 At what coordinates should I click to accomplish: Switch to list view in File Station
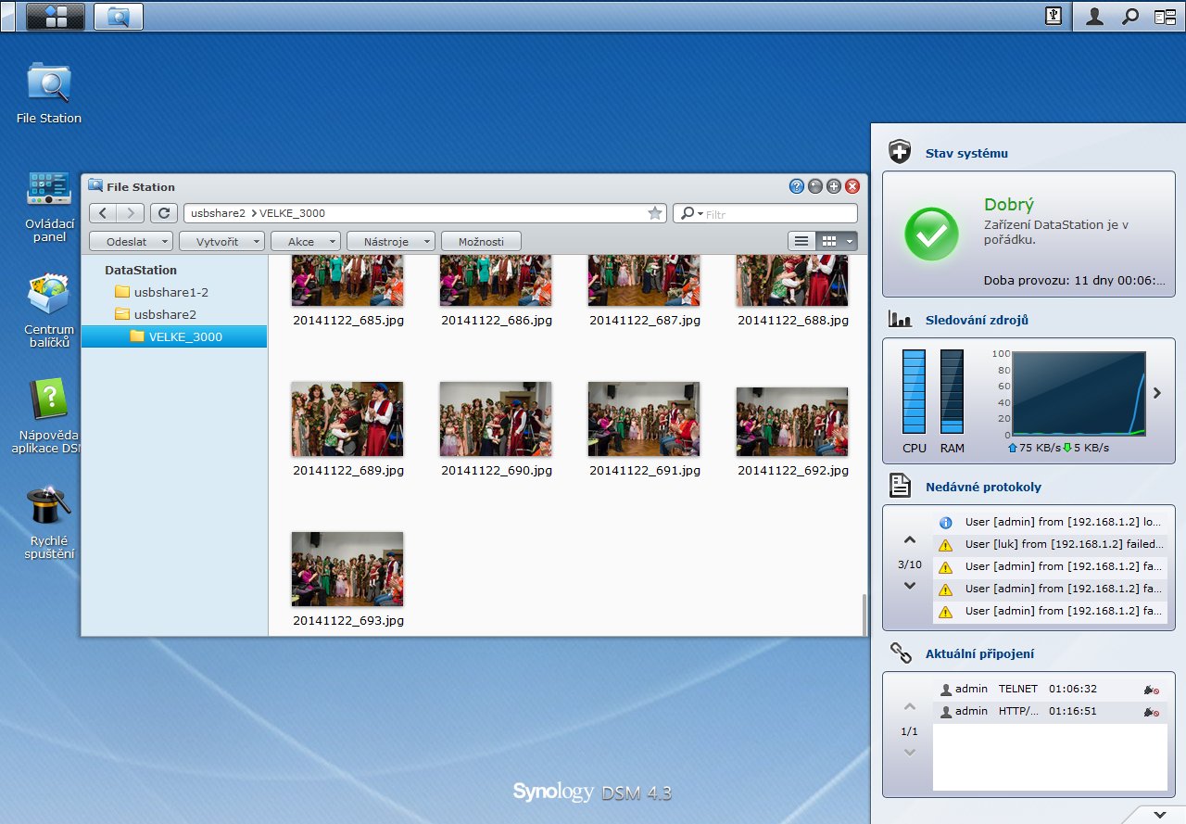[x=801, y=241]
